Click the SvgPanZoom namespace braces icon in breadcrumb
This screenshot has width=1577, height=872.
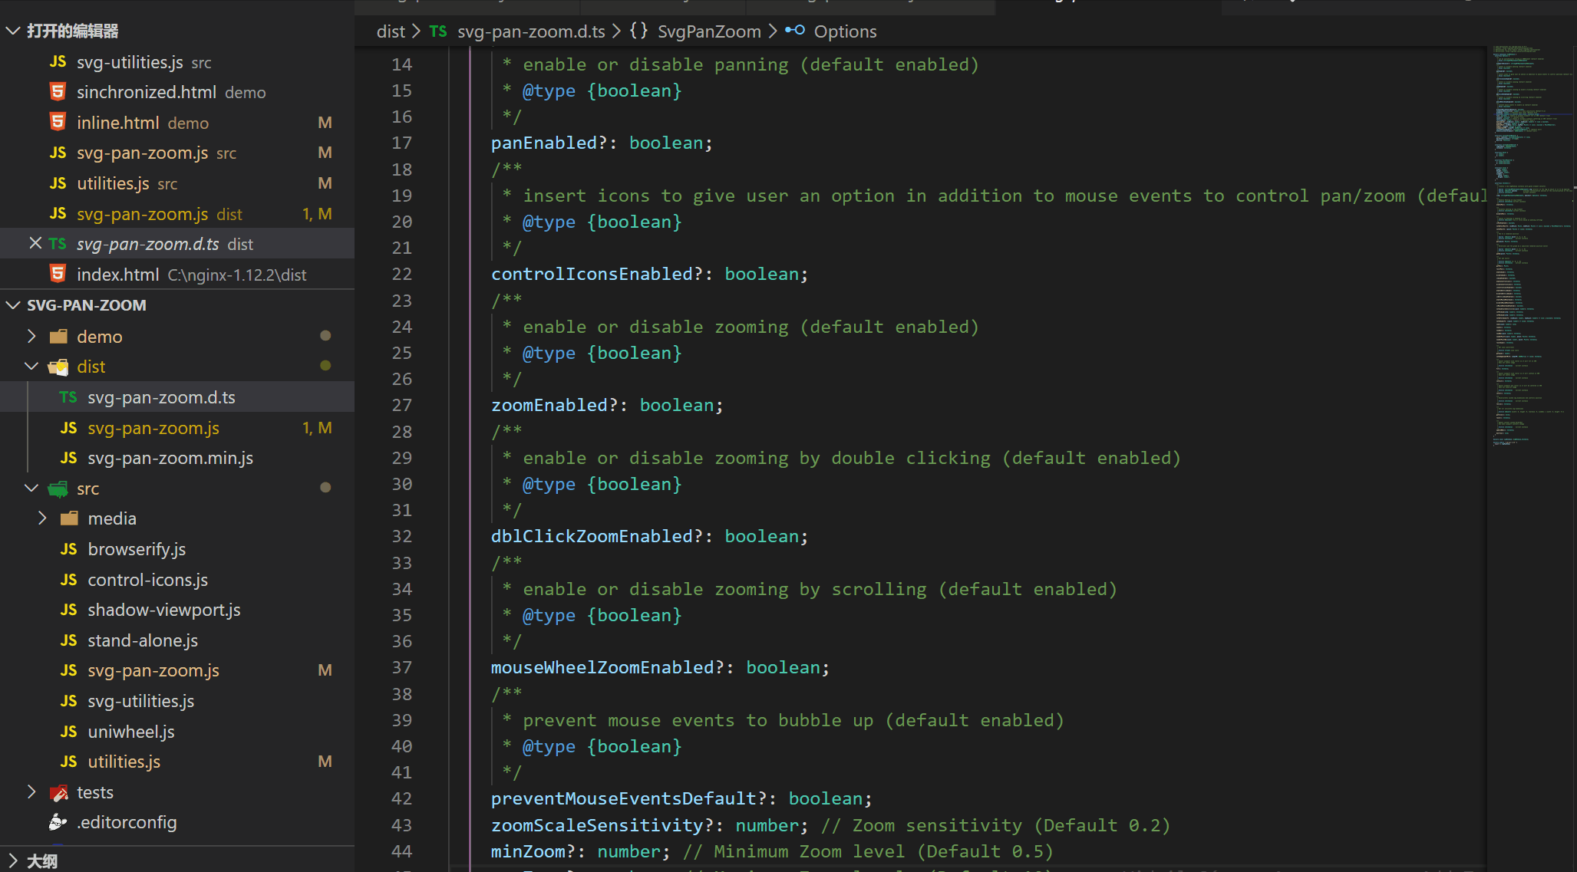(638, 31)
